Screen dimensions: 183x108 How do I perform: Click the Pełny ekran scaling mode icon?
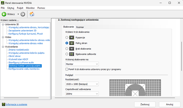coord(72,43)
